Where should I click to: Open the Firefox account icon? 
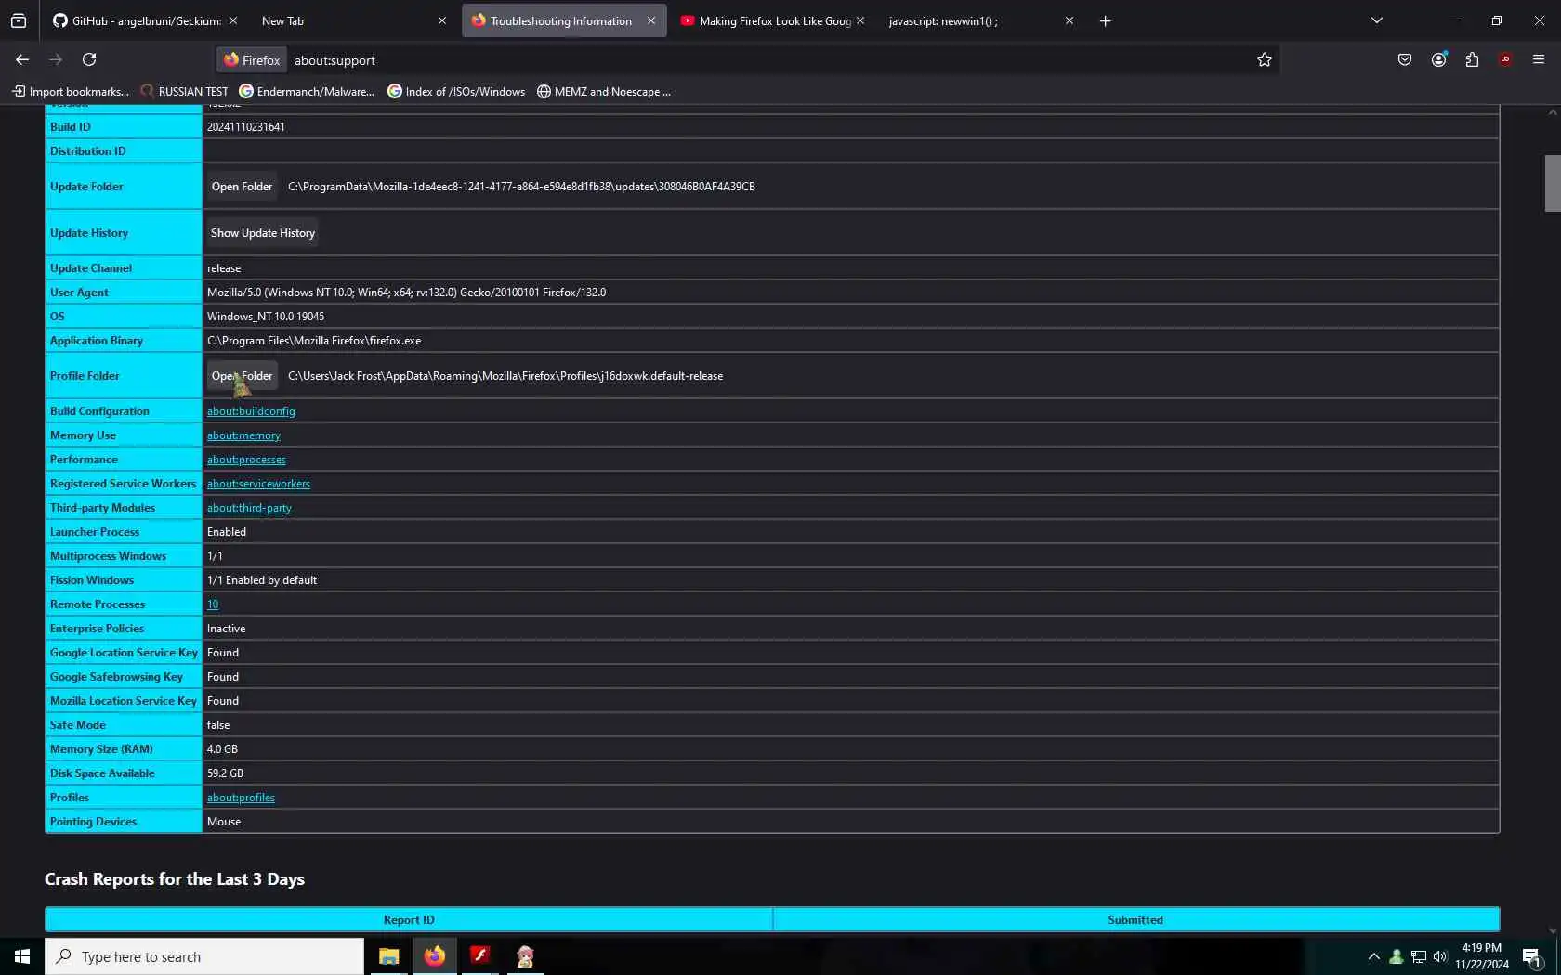[x=1438, y=59]
